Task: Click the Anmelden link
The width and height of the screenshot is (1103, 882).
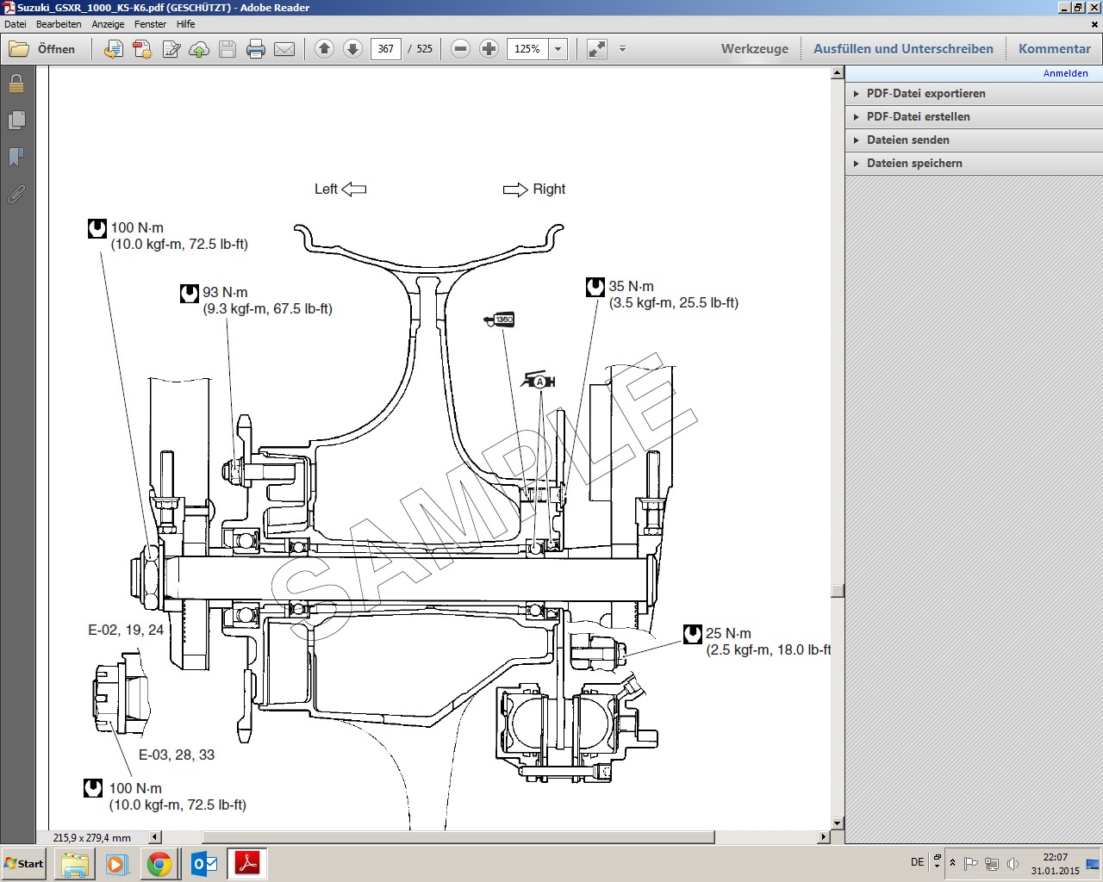Action: pyautogui.click(x=1065, y=73)
